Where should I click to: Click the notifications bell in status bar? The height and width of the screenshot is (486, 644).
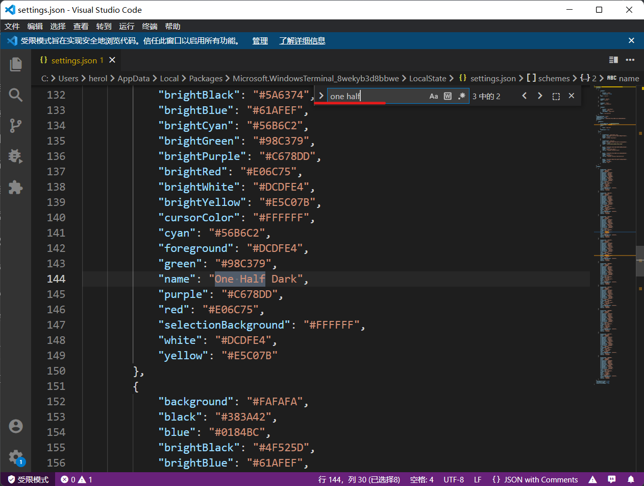tap(631, 479)
